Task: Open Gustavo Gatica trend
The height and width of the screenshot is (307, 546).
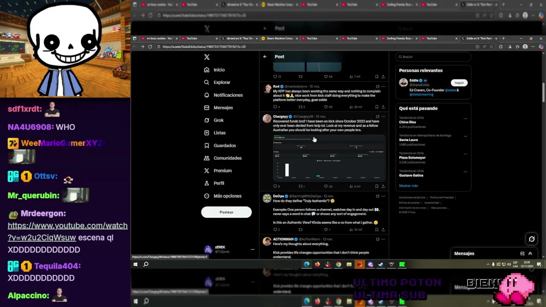Action: [x=411, y=175]
